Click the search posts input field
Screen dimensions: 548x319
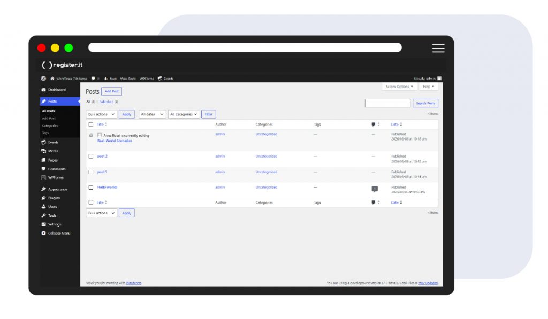point(387,103)
